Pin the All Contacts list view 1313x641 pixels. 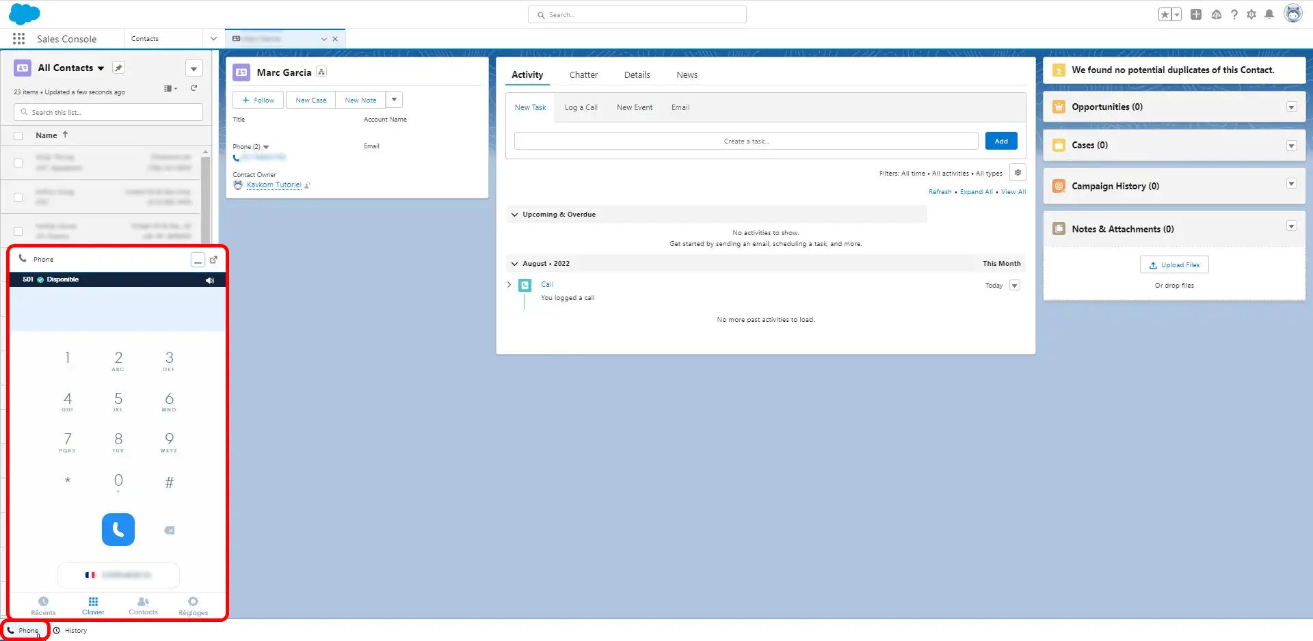point(118,68)
